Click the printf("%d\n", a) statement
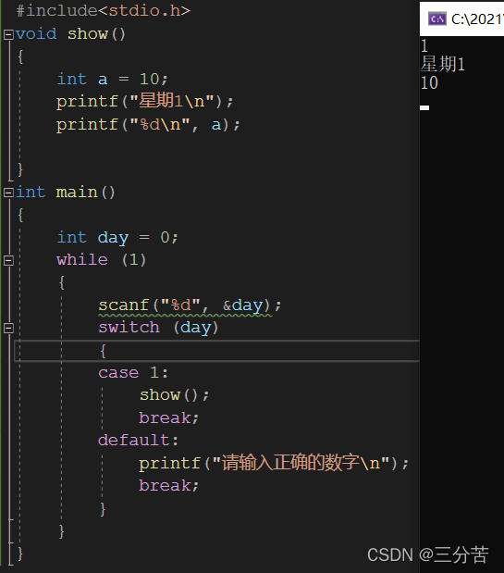Screen dimensions: 504x573 click(148, 125)
